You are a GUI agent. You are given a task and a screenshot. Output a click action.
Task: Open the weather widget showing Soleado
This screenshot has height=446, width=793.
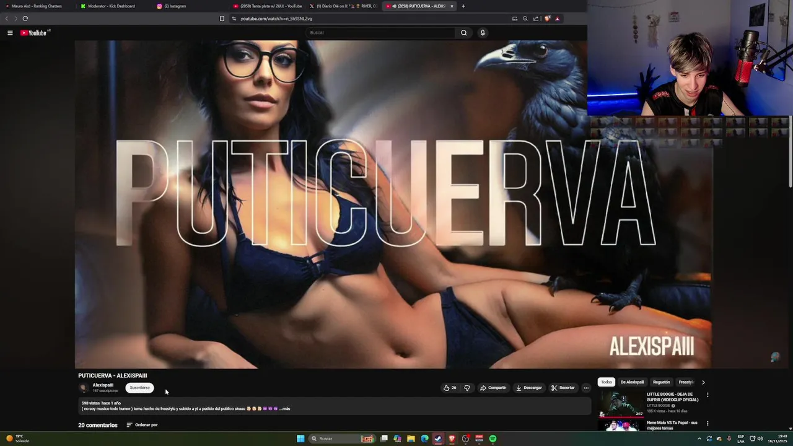pyautogui.click(x=18, y=439)
